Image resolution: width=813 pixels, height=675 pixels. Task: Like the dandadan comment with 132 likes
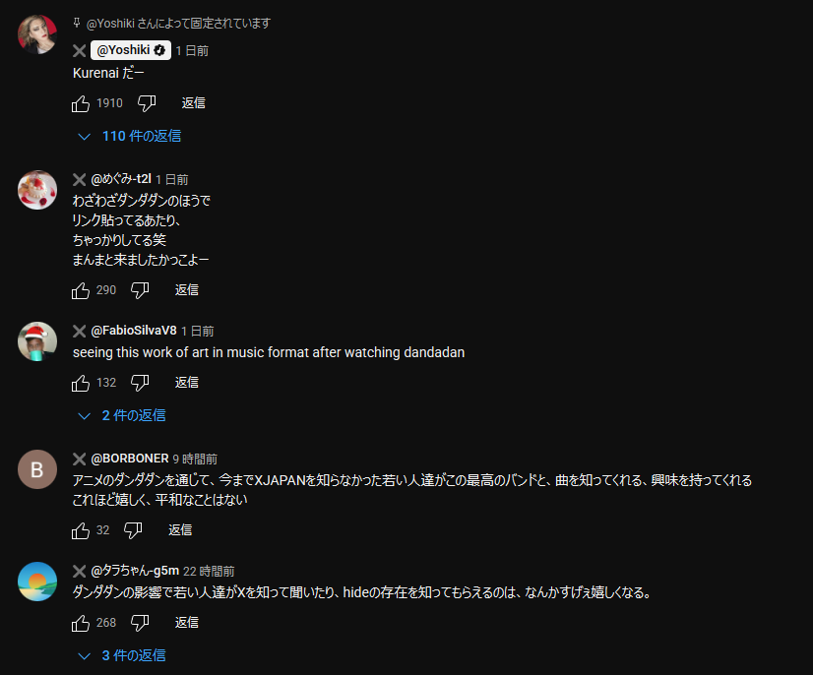pyautogui.click(x=81, y=383)
